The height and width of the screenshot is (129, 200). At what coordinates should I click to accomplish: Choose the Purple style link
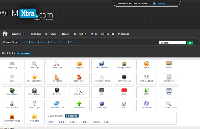tap(63, 42)
